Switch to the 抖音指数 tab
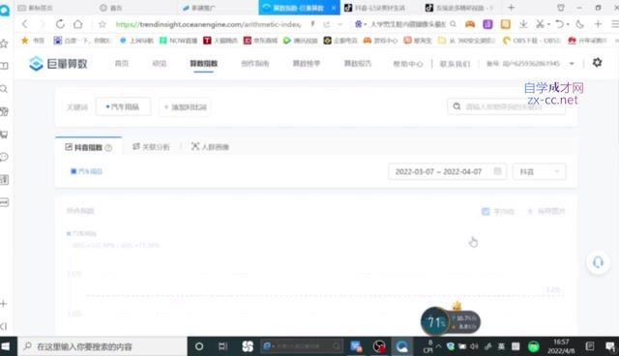 click(x=88, y=147)
